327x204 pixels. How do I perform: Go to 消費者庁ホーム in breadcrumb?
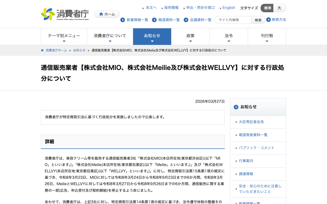pos(56,50)
